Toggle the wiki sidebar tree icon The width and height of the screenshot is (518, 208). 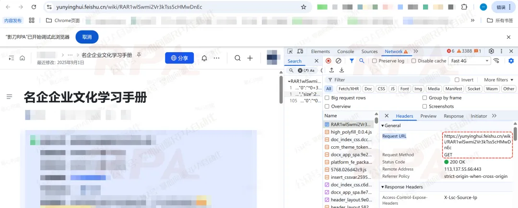pyautogui.click(x=12, y=58)
